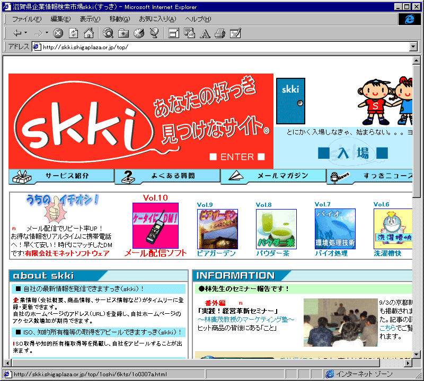Open the ビアガーデン link
The height and width of the screenshot is (381, 424).
216,253
